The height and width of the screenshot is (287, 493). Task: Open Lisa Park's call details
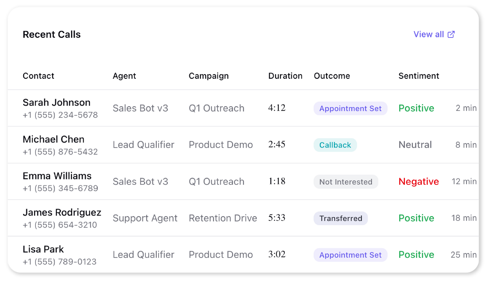243,254
